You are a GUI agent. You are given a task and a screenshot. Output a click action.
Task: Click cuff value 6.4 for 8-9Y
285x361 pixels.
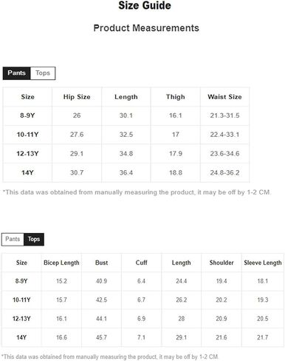141,281
